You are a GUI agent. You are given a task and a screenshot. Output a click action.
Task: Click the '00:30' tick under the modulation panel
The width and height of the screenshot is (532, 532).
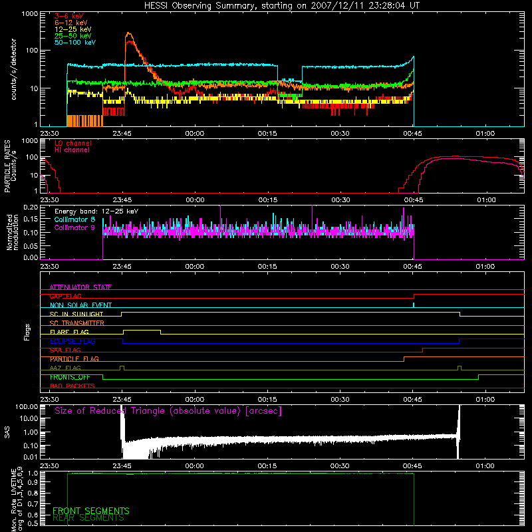340,267
